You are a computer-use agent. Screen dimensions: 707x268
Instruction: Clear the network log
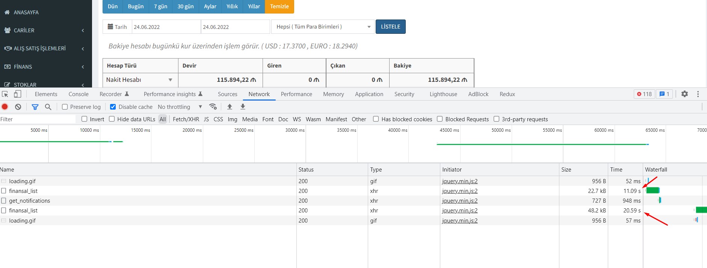18,107
